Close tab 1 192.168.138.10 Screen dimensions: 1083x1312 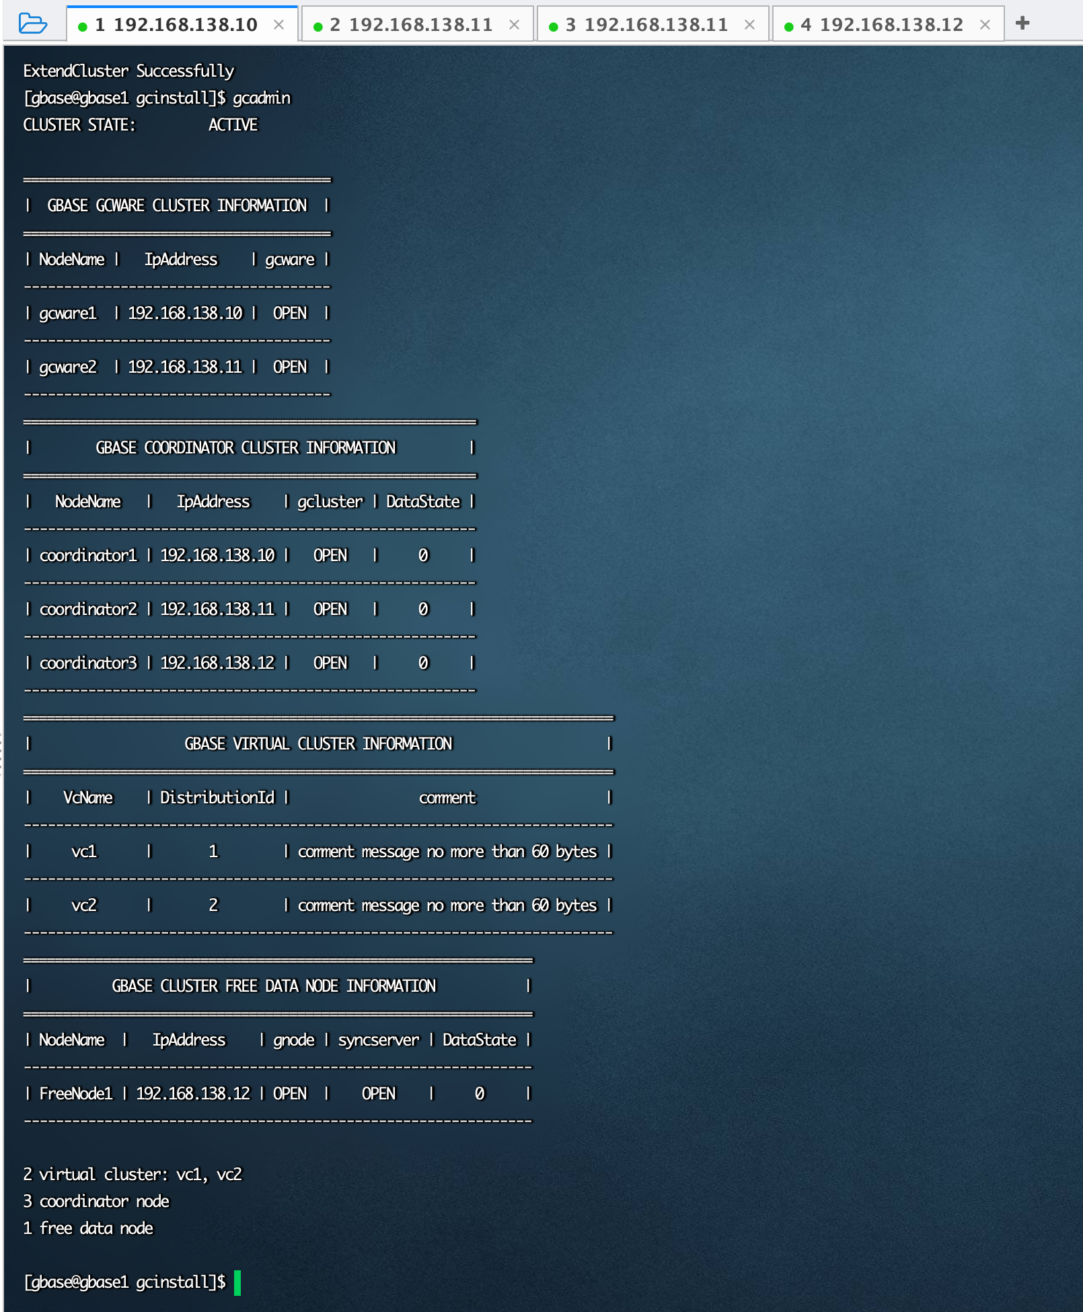point(279,25)
